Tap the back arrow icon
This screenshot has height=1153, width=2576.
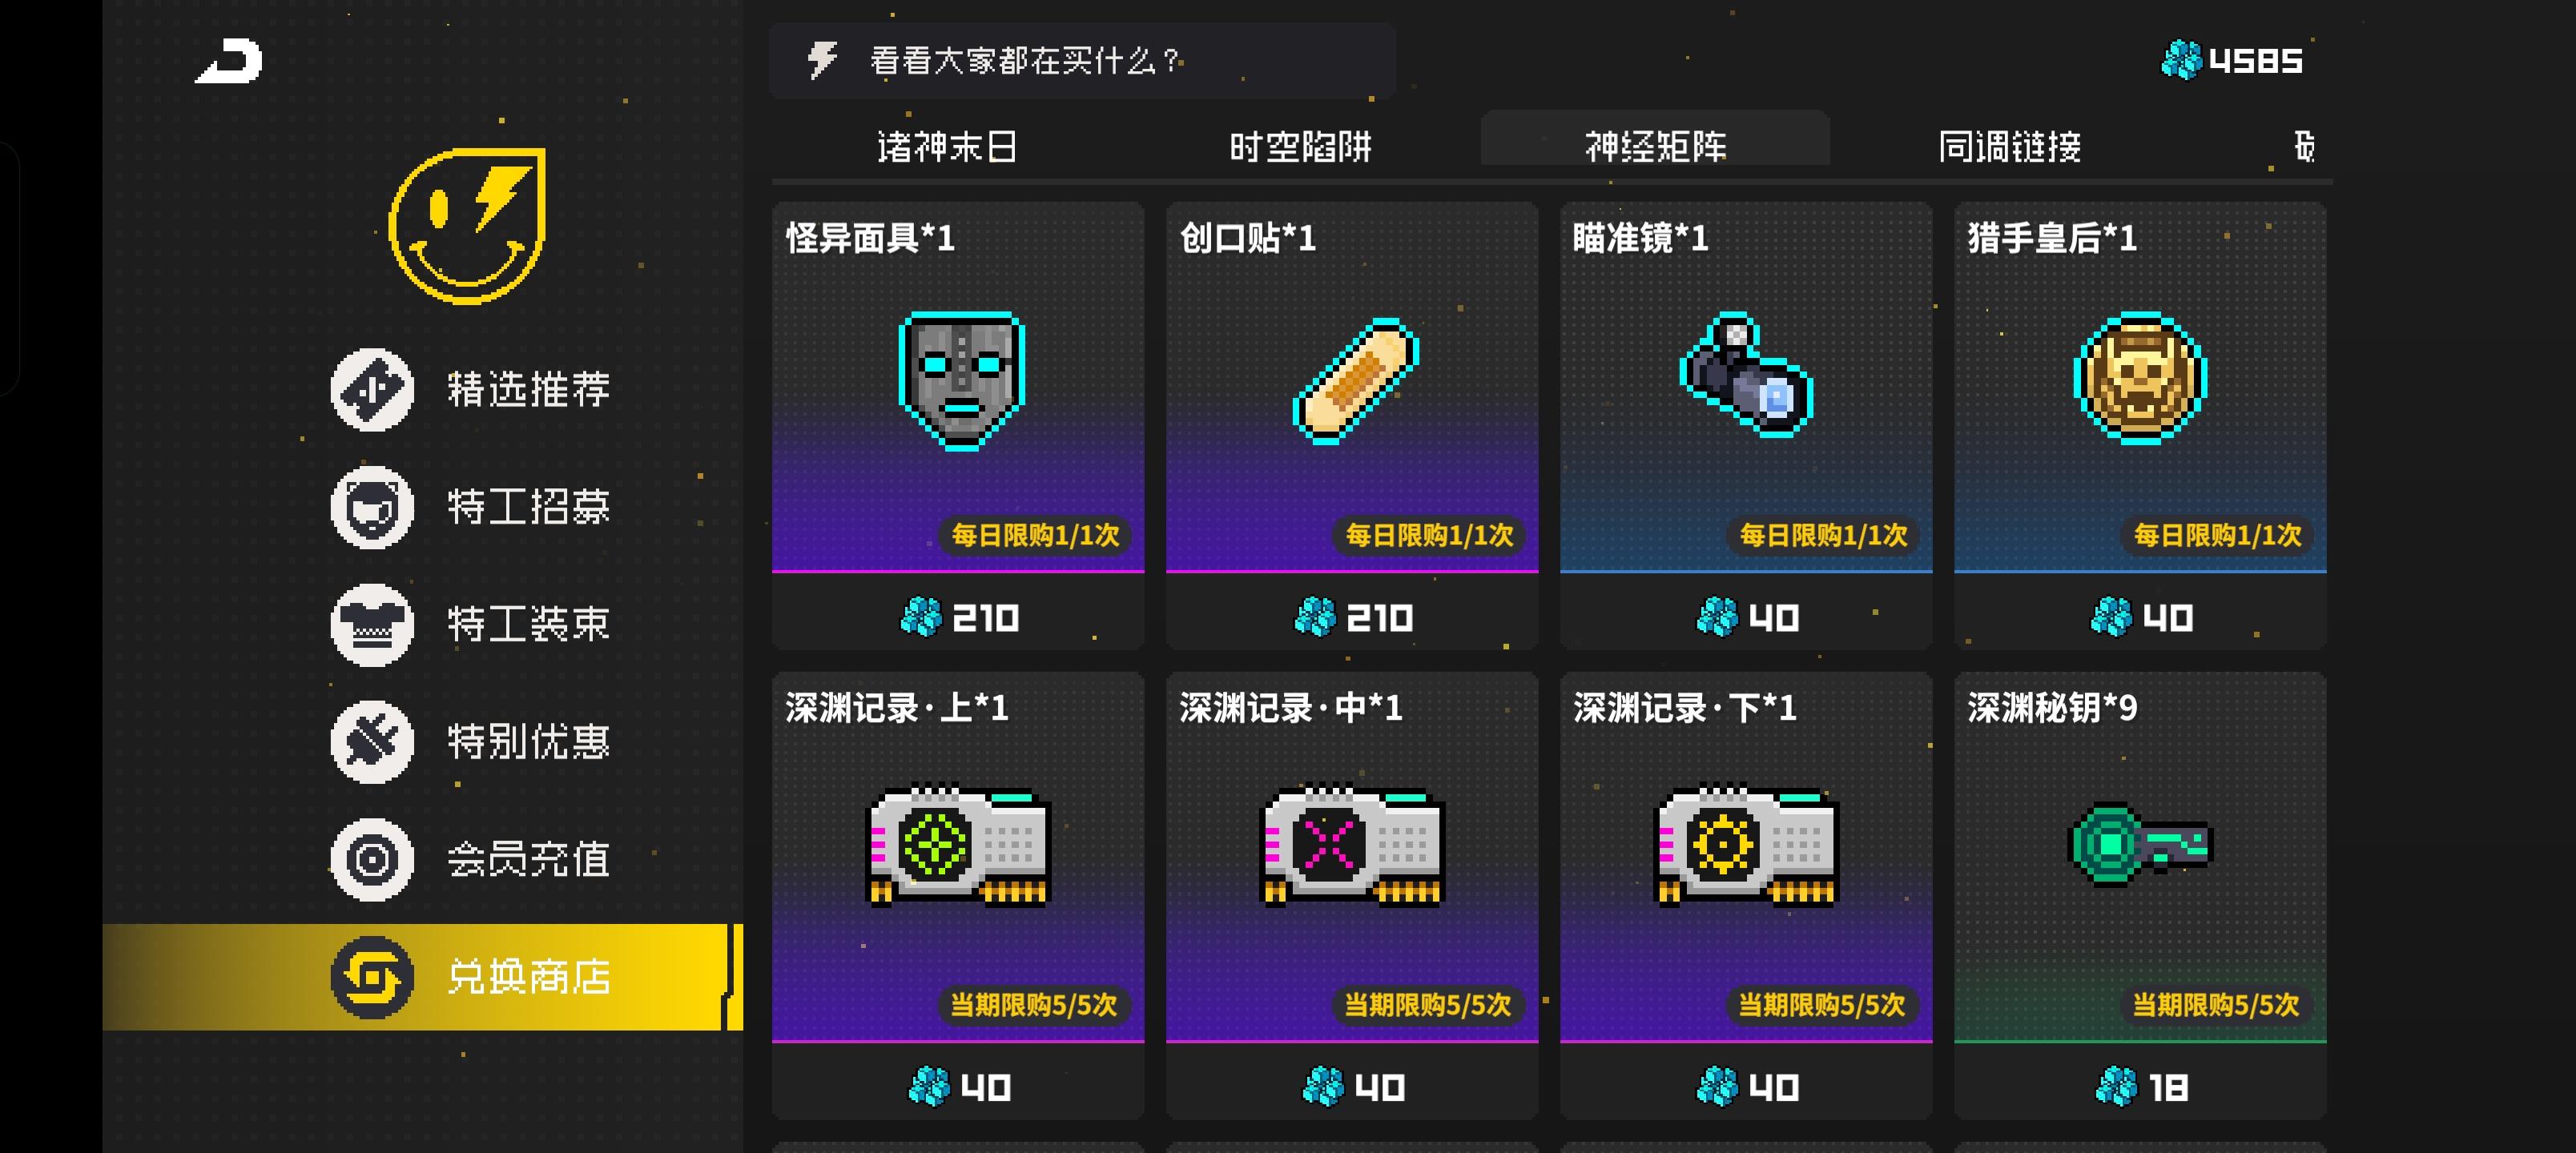point(229,62)
